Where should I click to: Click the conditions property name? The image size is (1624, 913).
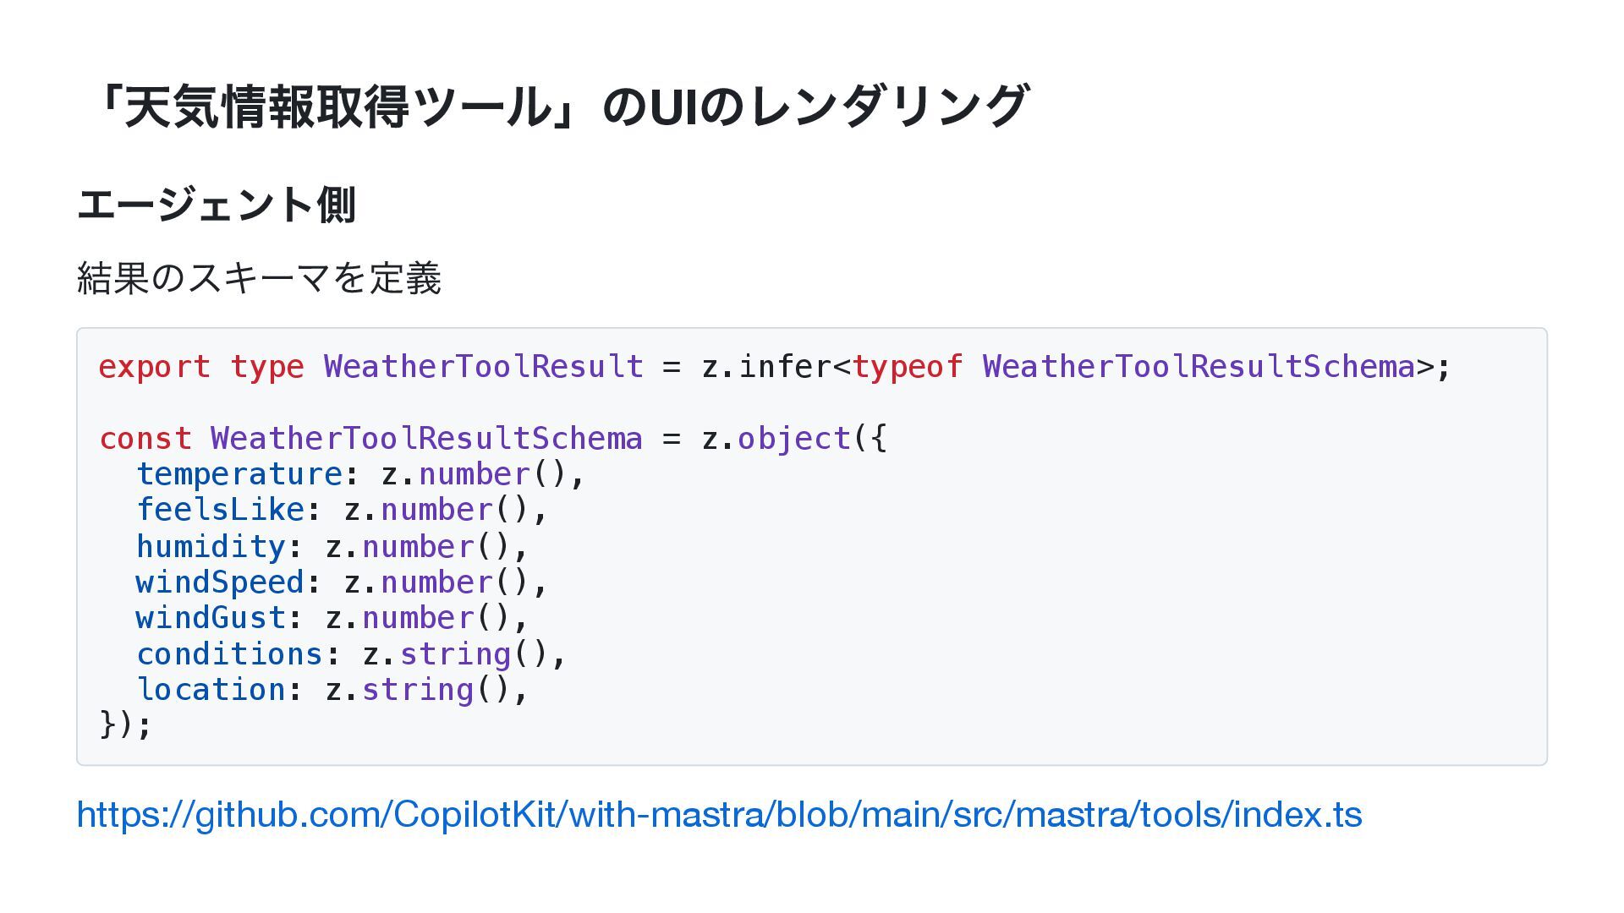coord(229,654)
